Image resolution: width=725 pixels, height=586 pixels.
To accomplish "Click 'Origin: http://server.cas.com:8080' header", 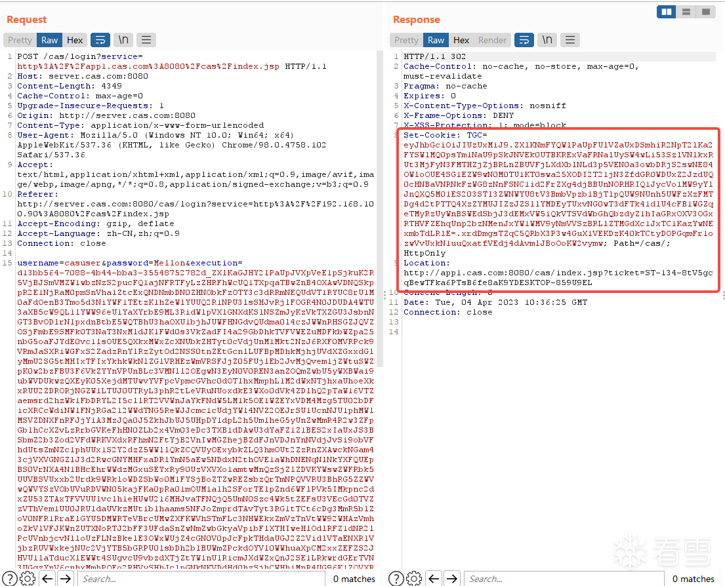I will pos(106,115).
